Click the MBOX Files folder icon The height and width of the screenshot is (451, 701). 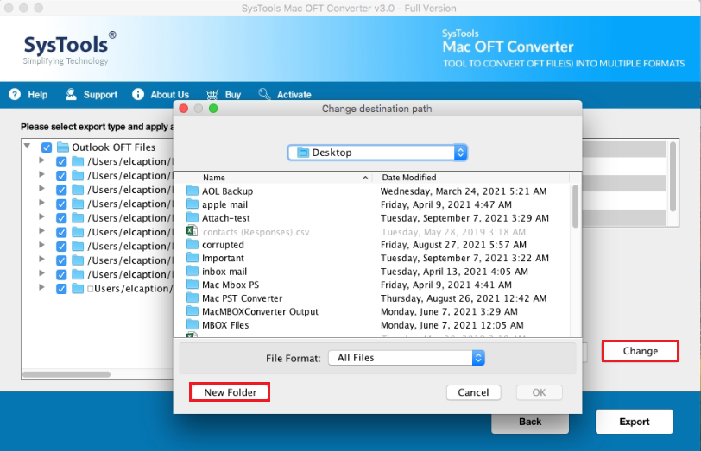coord(193,324)
